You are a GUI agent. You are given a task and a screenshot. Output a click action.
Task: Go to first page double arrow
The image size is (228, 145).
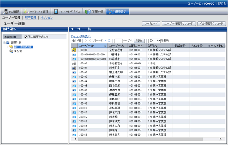[x=86, y=41]
